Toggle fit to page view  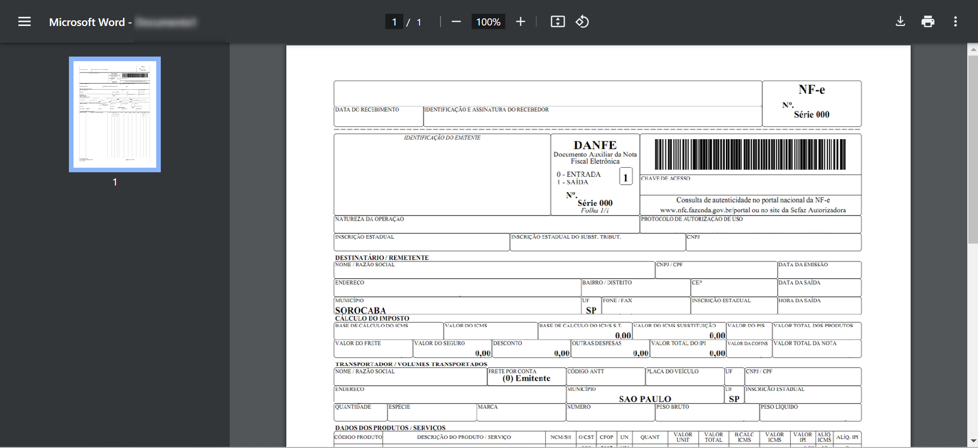(558, 22)
